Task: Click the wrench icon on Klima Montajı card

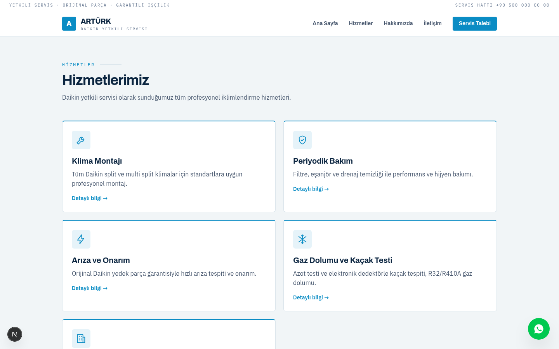Action: pos(81,140)
